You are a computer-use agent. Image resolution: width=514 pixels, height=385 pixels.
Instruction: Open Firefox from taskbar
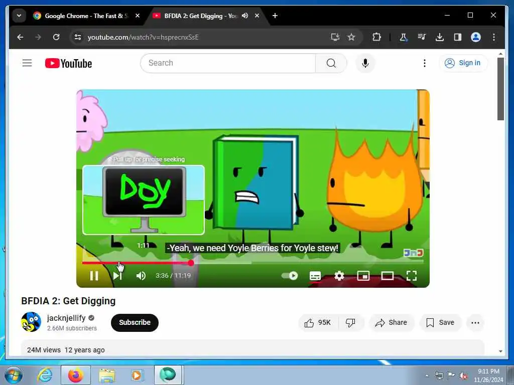pos(76,375)
